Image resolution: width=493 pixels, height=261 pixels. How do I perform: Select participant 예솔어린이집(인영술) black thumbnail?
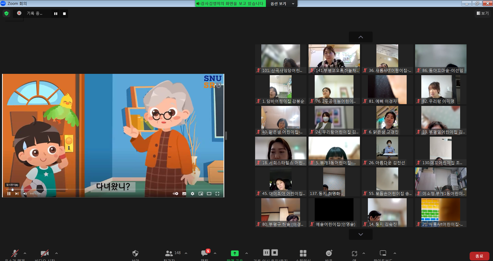(x=334, y=213)
